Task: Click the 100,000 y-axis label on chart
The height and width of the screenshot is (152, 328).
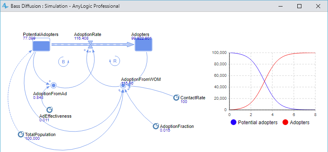Action: (219, 53)
